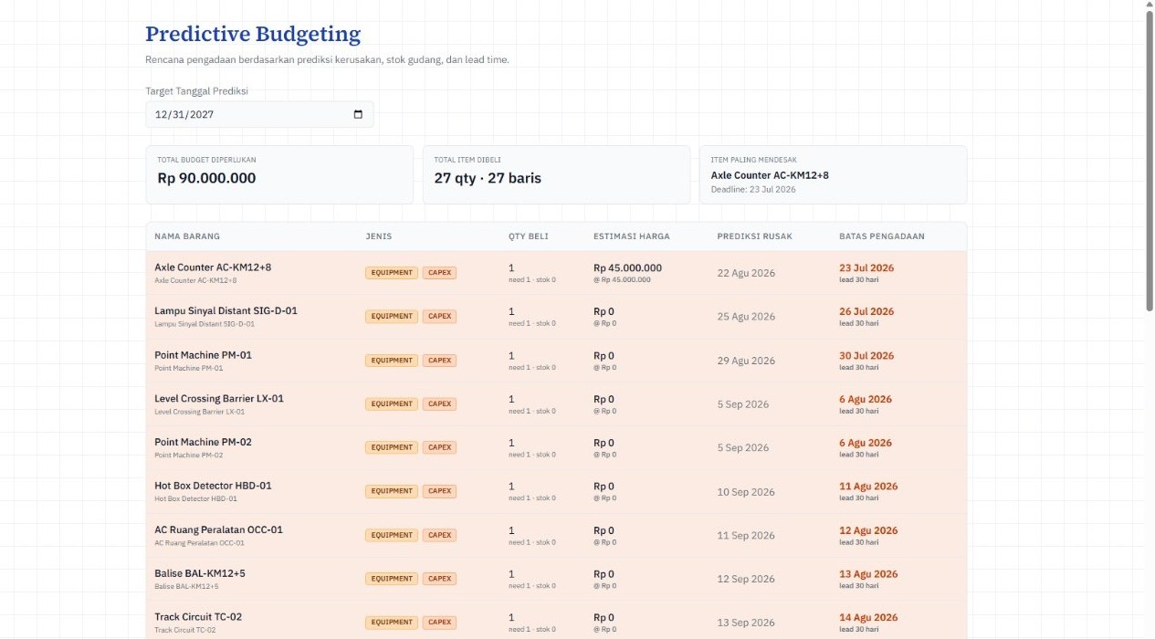This screenshot has height=639, width=1155.
Task: Click the CAPEX tag on AC Ruang Peralatan row
Action: click(439, 535)
